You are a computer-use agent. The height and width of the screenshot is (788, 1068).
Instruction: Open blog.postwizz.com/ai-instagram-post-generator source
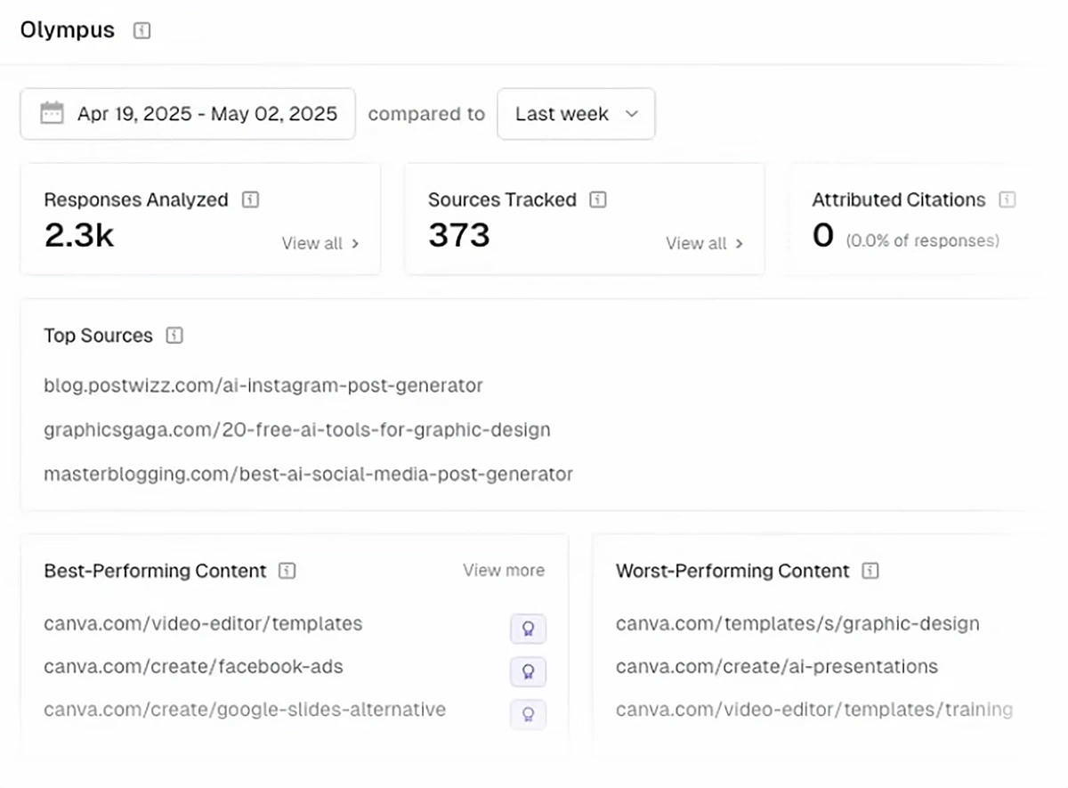click(263, 386)
